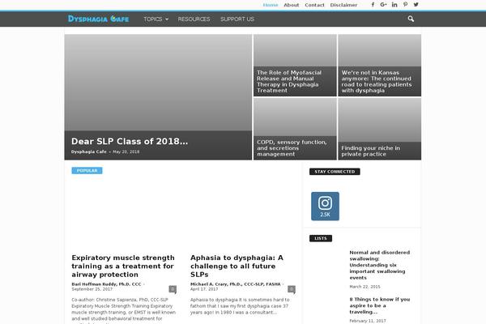Open the Contact page link
The height and width of the screenshot is (324, 486).
(x=314, y=5)
